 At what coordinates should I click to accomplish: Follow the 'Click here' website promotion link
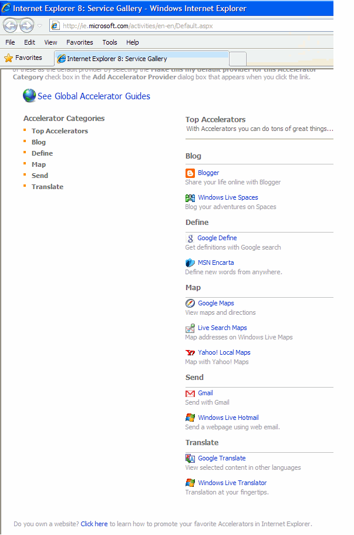pos(94,524)
